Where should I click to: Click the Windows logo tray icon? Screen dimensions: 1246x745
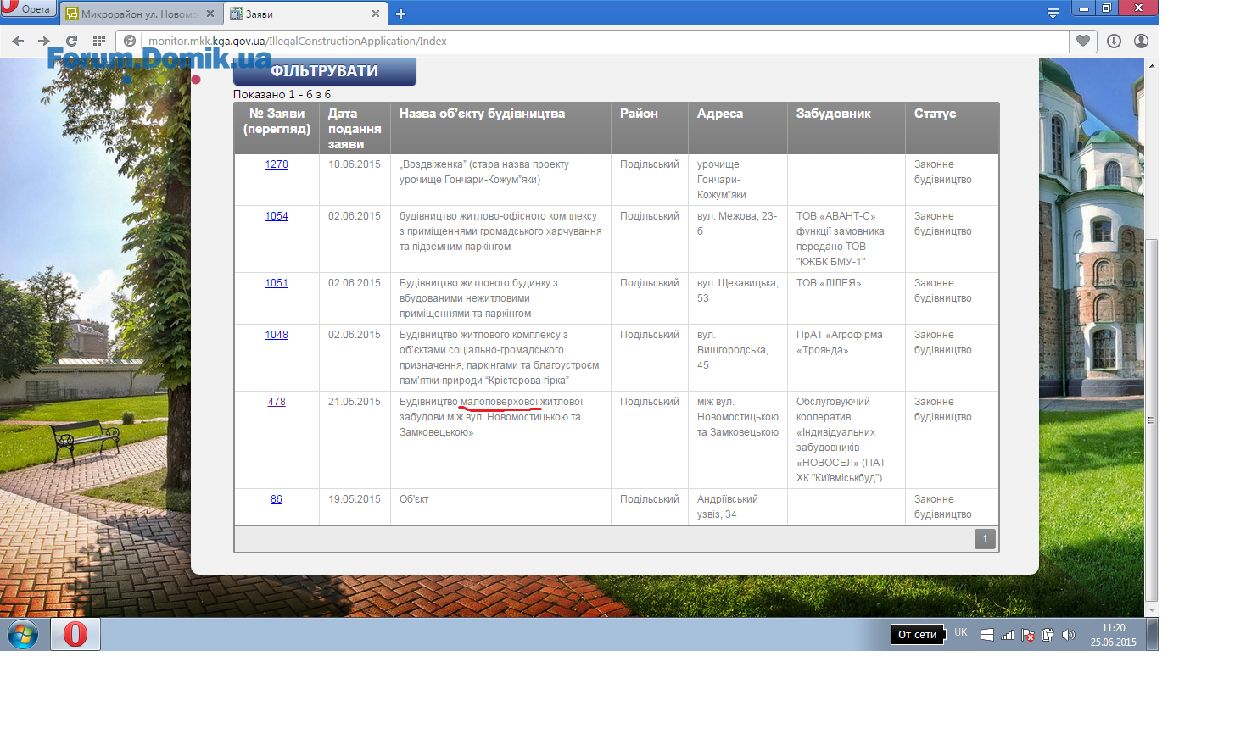point(987,635)
